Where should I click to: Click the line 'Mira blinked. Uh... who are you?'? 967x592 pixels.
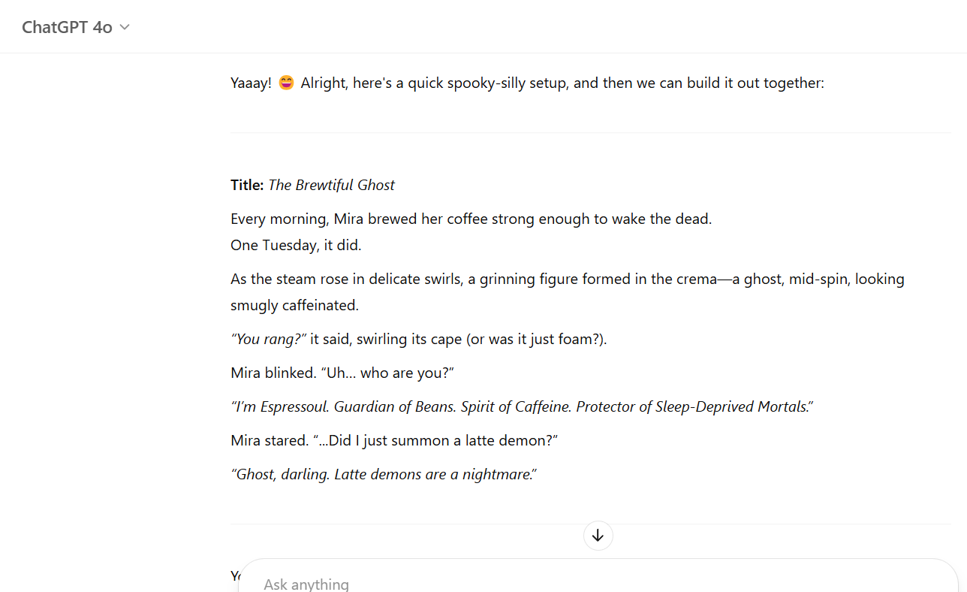pyautogui.click(x=342, y=373)
